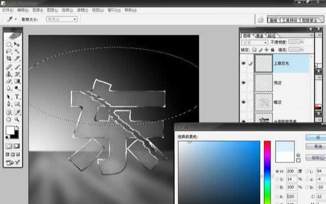Open the 工具预设 palette well tab
The image size is (326, 204).
point(289,20)
